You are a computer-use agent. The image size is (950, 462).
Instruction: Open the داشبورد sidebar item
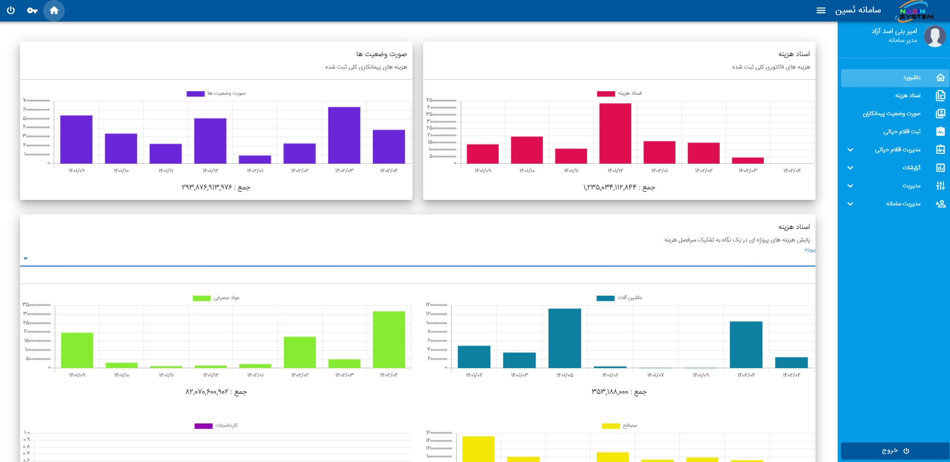coord(895,78)
